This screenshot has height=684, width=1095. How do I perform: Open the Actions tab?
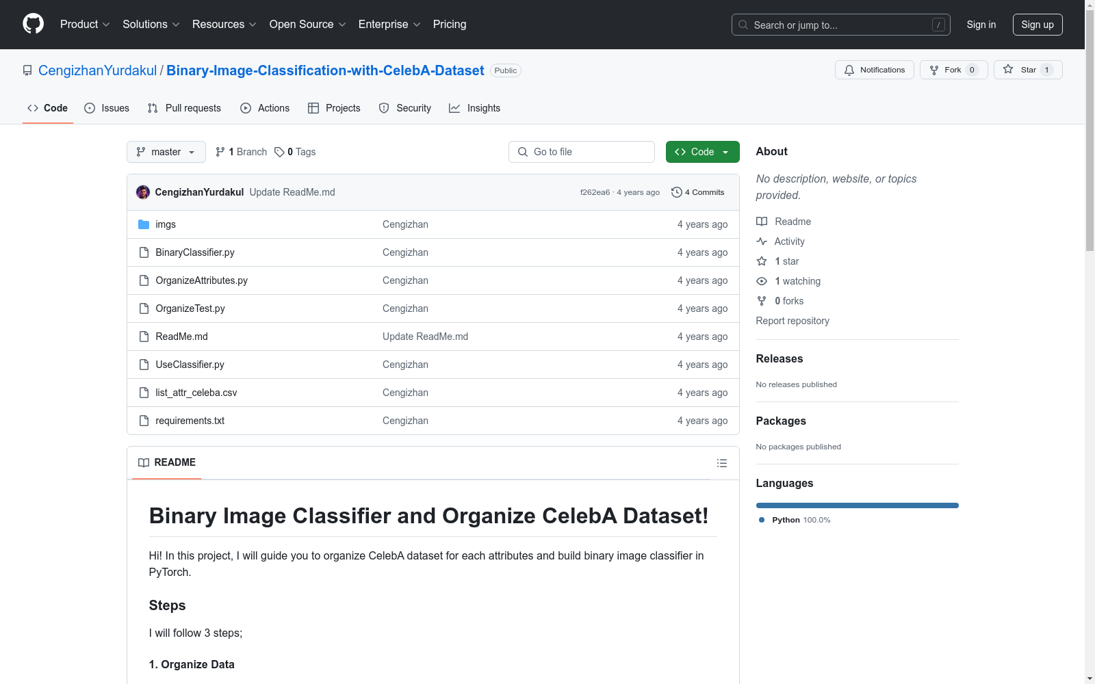coord(265,108)
